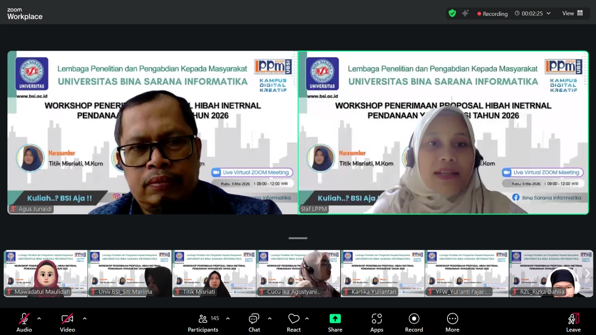Viewport: 596px width, 335px height.
Task: Select Cucu Ika Agustyani's thumbnail
Action: click(x=298, y=273)
